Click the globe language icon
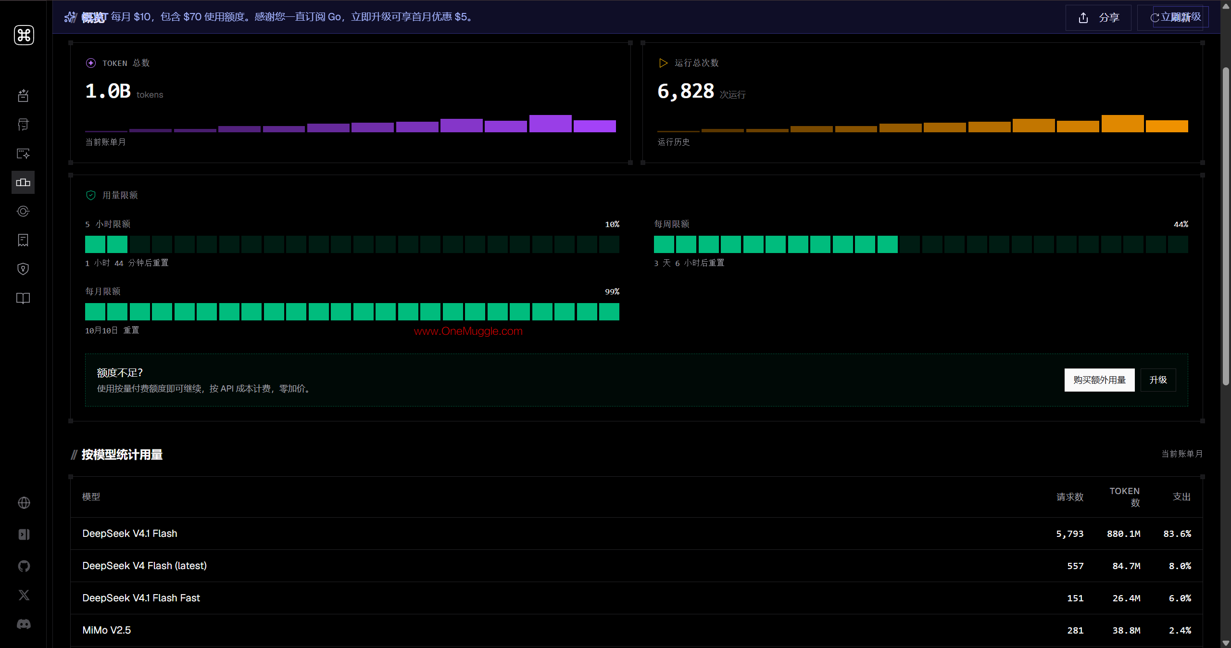Image resolution: width=1231 pixels, height=648 pixels. coord(24,503)
